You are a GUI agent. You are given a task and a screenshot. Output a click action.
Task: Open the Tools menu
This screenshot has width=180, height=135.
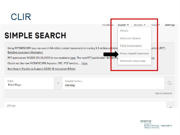[155, 25]
